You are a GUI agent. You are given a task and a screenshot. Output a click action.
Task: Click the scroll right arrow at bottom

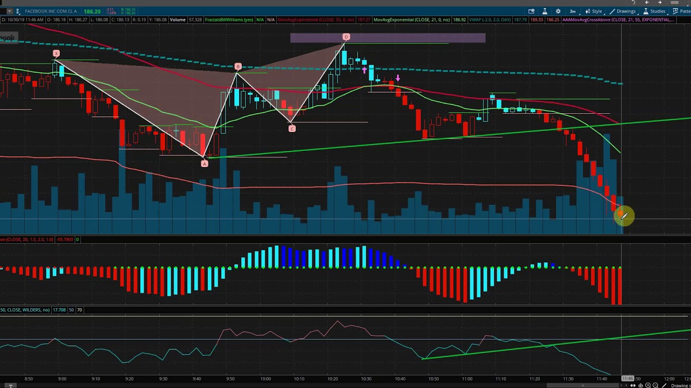(x=626, y=385)
